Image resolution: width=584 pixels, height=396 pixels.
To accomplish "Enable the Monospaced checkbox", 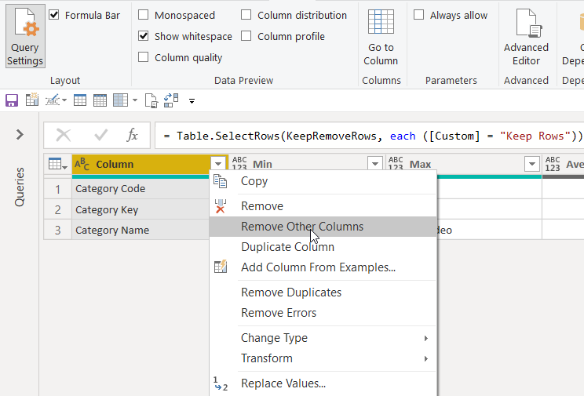I will tap(144, 15).
